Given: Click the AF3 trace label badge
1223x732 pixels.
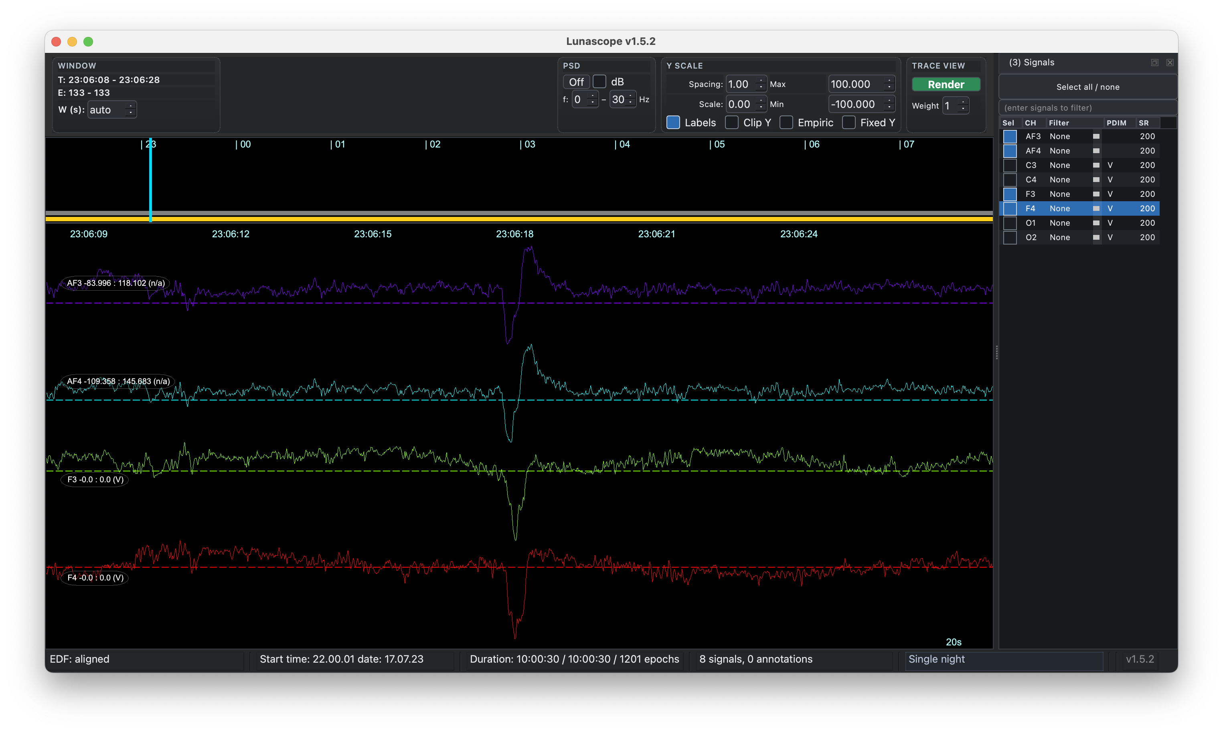Looking at the screenshot, I should pyautogui.click(x=115, y=283).
